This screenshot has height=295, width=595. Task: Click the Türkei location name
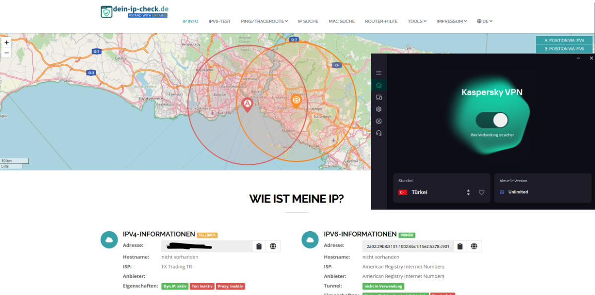(419, 192)
